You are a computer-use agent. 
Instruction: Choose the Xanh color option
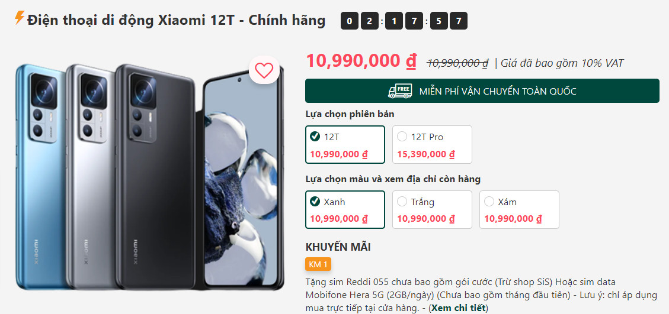pos(345,209)
